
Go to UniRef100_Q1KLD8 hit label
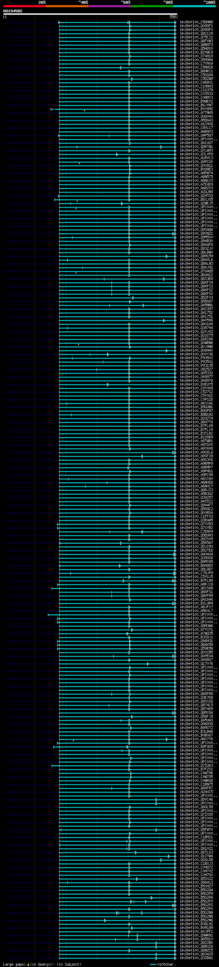point(196,860)
